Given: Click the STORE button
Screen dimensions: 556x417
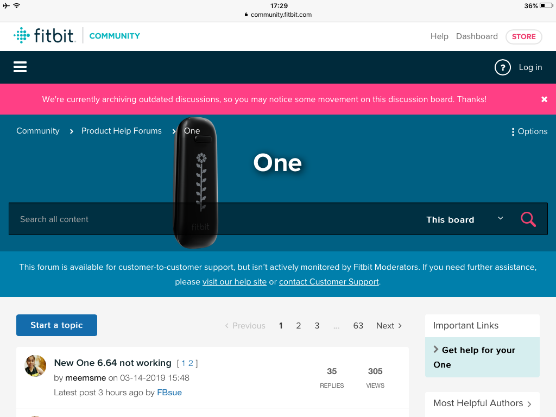Looking at the screenshot, I should (523, 36).
